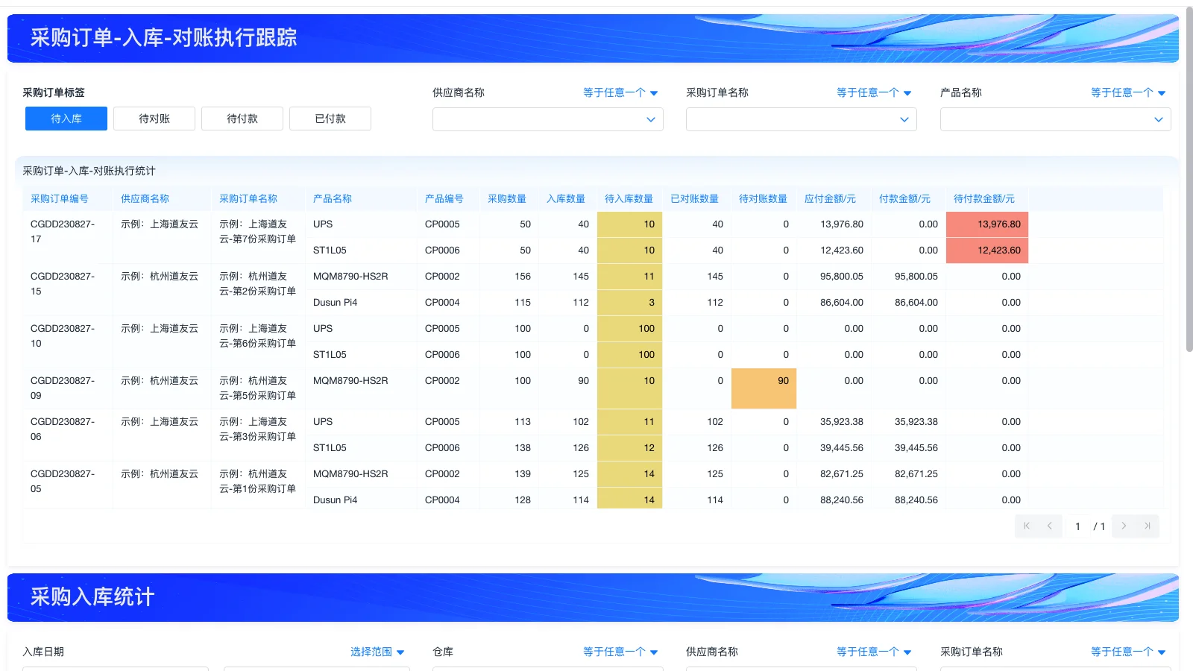Expand the 等于任意一个 condition beside 供应商名称
1193x671 pixels.
620,92
